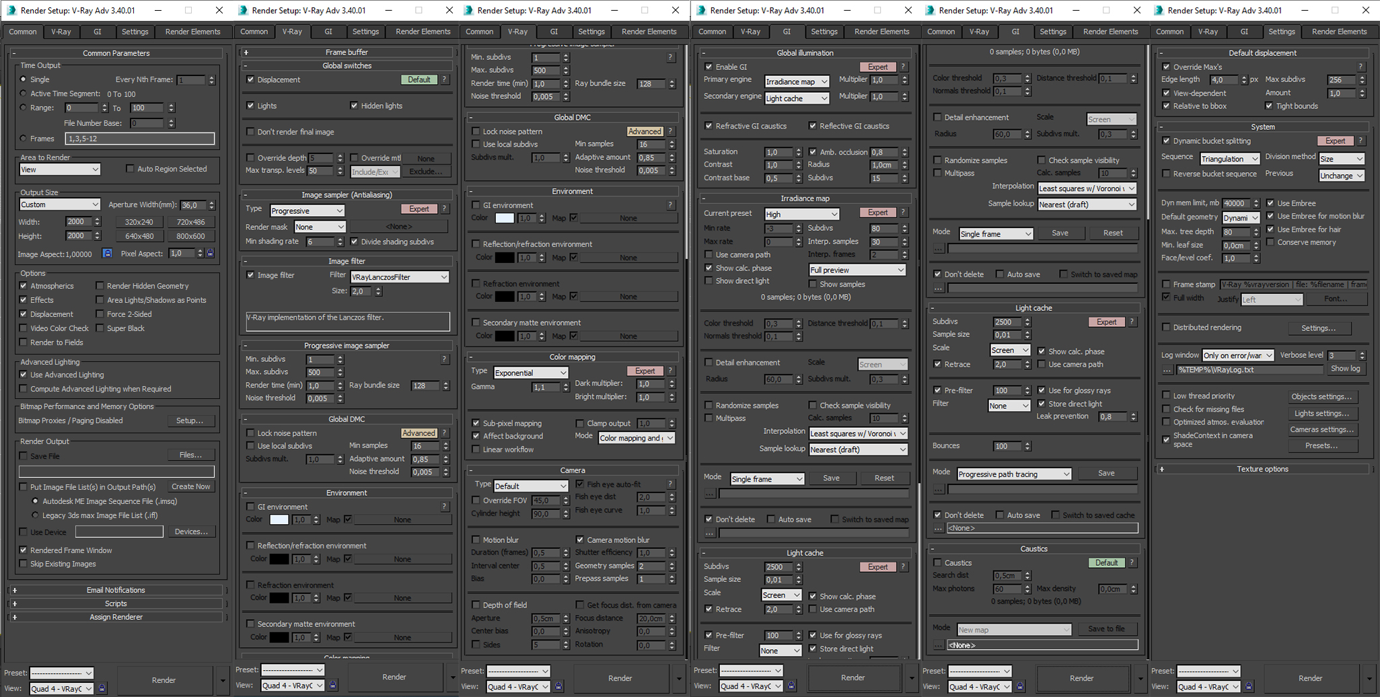This screenshot has width=1380, height=697.
Task: Collapse the Common Parameters rollout
Action: tap(15, 53)
